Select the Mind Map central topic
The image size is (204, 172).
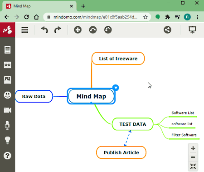point(91,96)
